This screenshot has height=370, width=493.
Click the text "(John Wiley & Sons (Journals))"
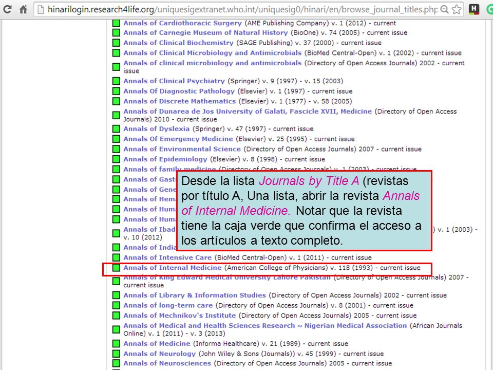pyautogui.click(x=246, y=354)
